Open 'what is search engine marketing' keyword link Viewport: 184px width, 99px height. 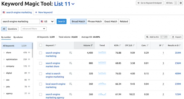[x=55, y=75]
